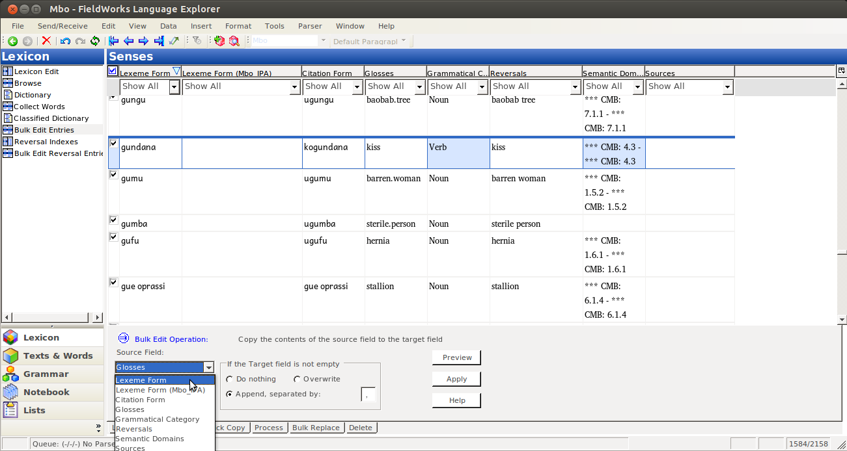The image size is (847, 451).
Task: Click the Bulk Edit Operation arrow icon
Action: click(124, 338)
